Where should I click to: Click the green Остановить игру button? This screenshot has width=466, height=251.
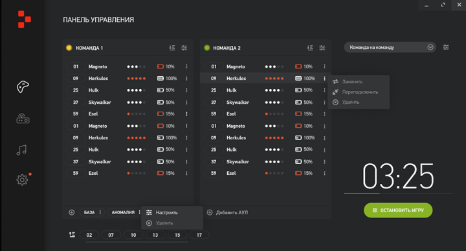click(398, 210)
